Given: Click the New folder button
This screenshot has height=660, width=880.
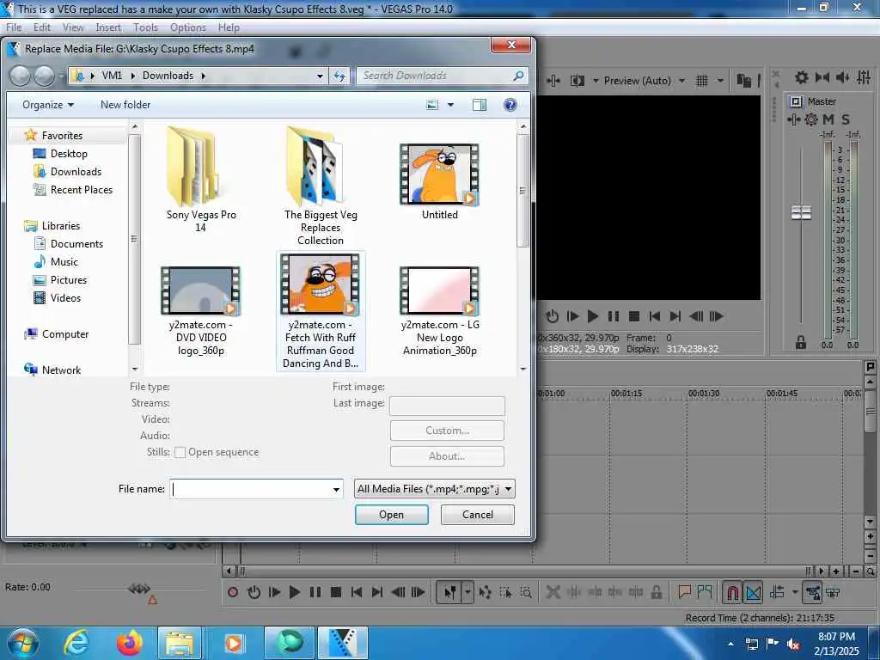Looking at the screenshot, I should (x=125, y=105).
